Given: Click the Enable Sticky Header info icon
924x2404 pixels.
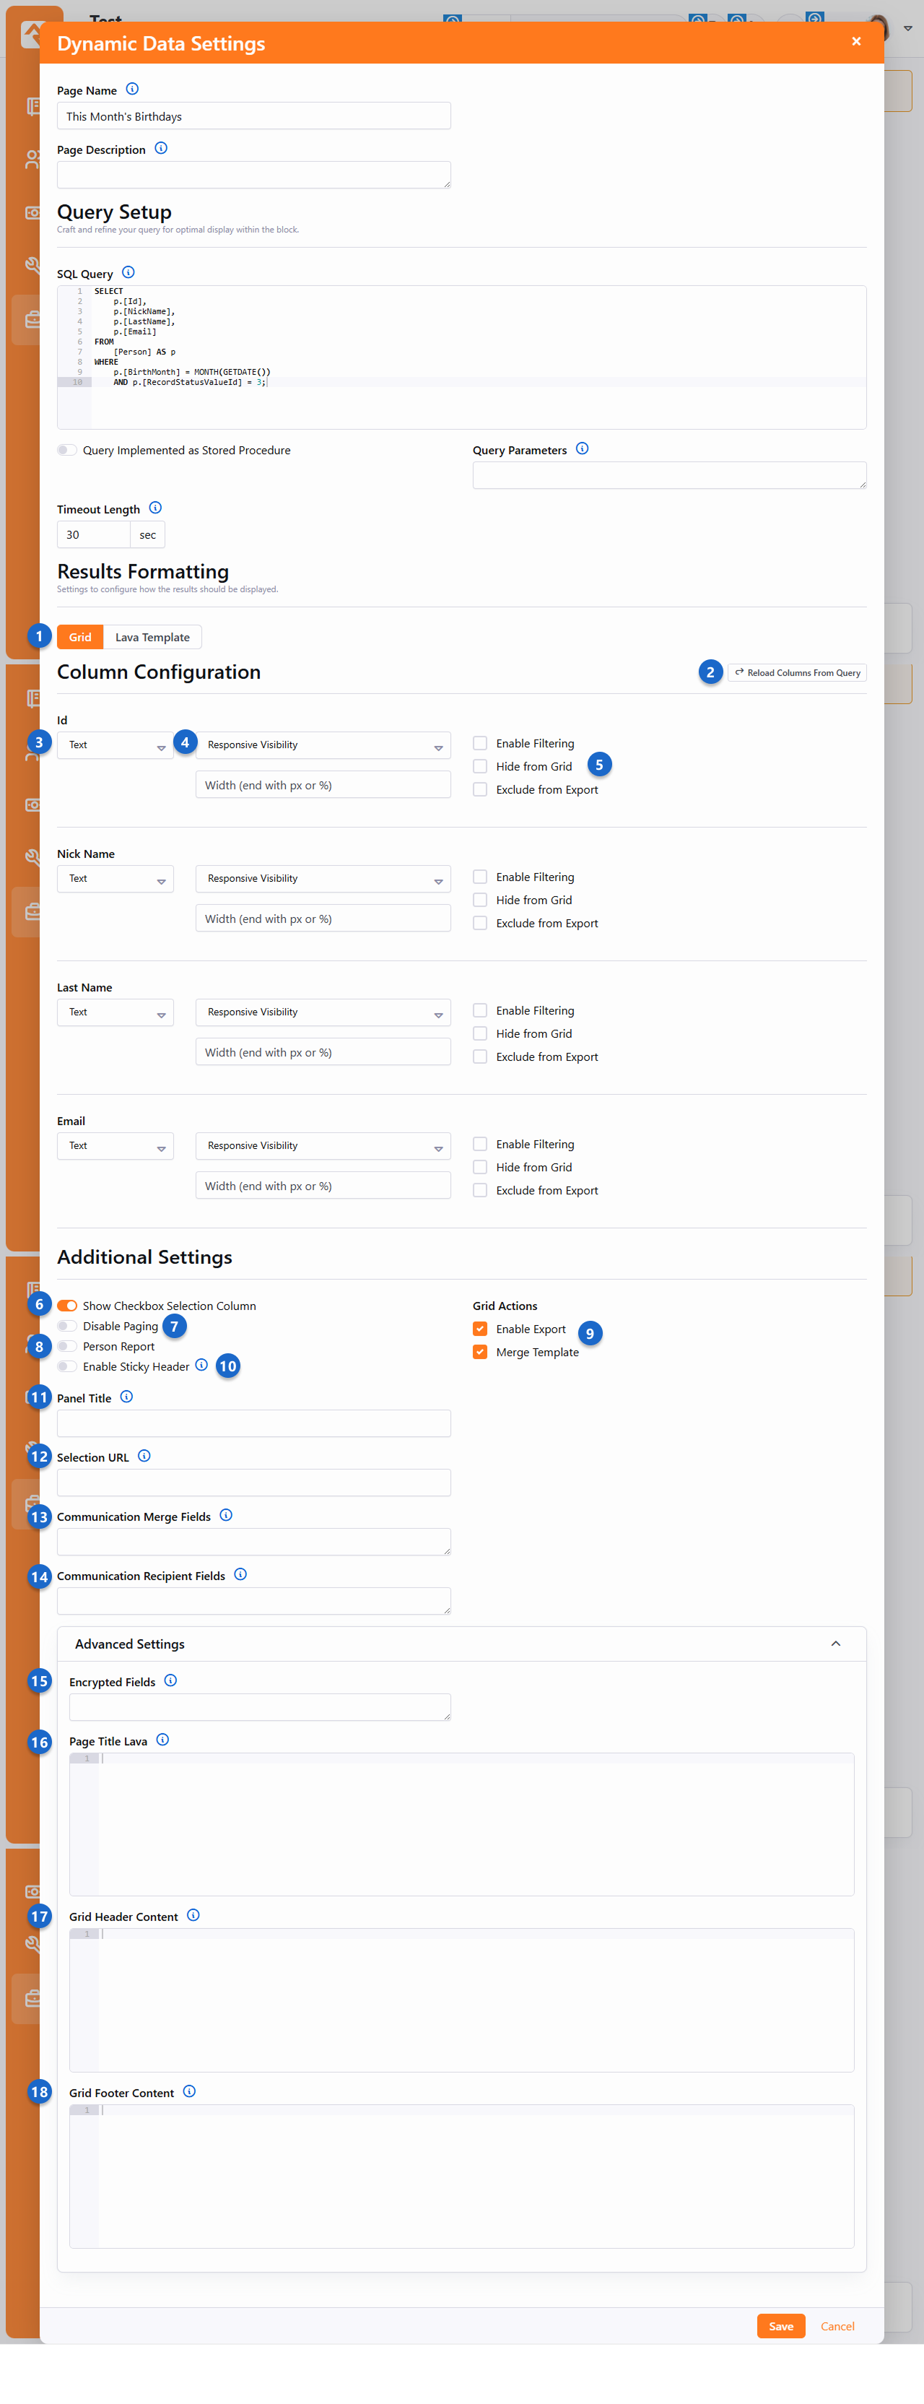Looking at the screenshot, I should [x=201, y=1366].
